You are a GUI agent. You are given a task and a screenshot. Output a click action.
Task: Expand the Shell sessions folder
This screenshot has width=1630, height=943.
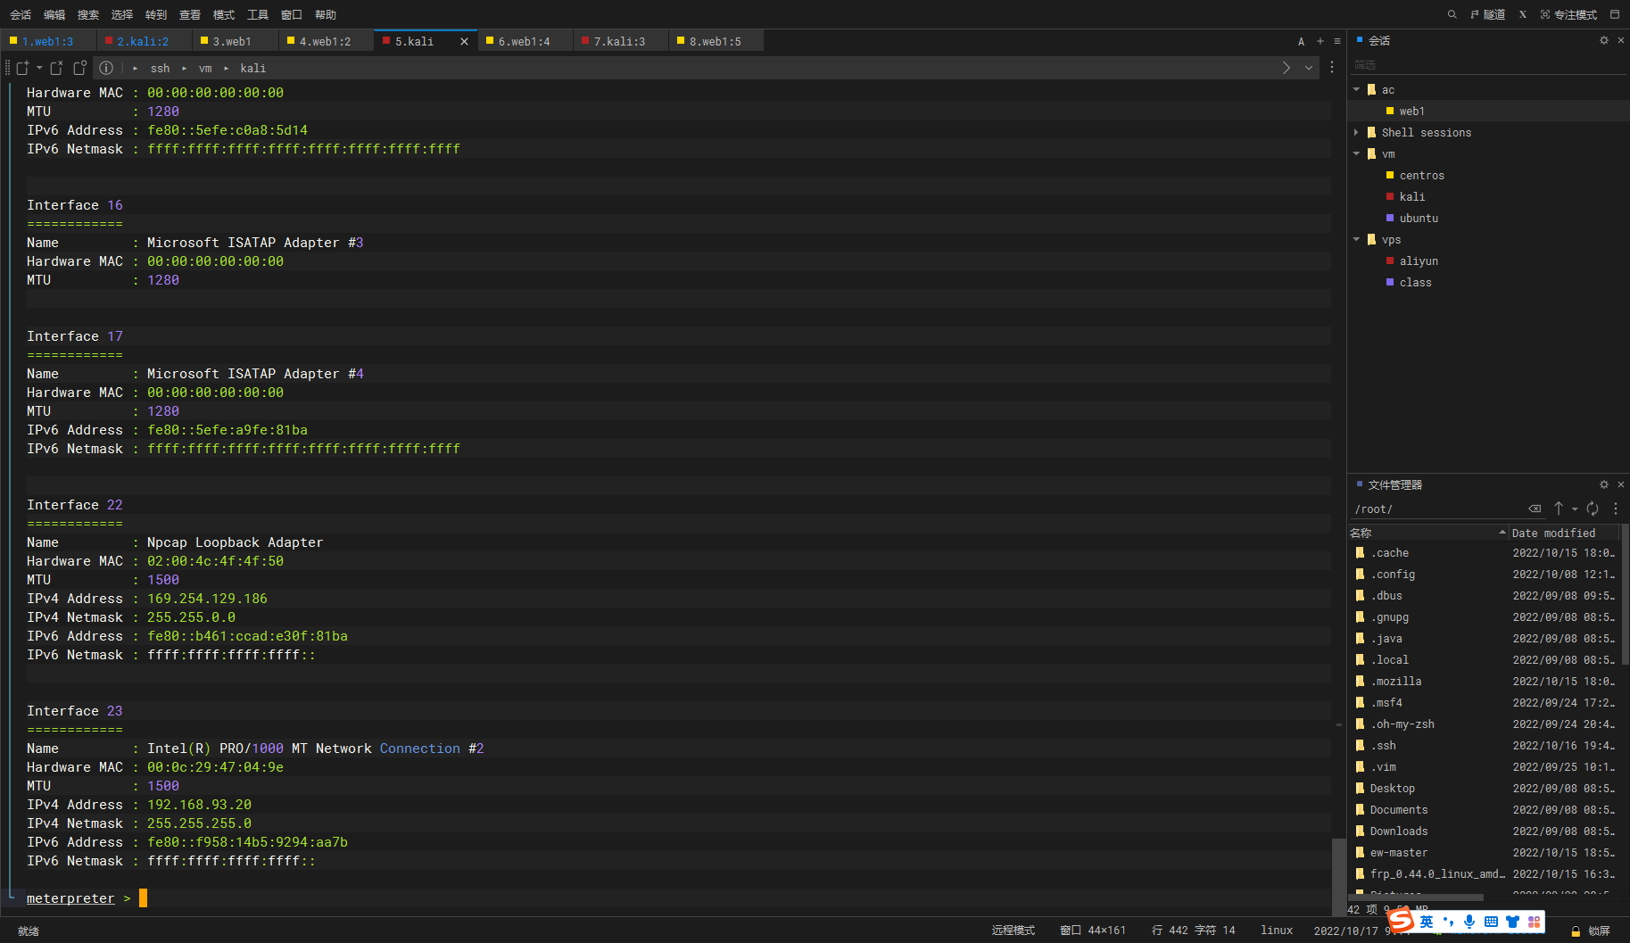point(1356,132)
